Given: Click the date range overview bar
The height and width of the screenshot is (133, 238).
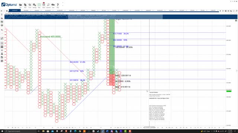Looking at the screenshot, I should pos(120,17).
